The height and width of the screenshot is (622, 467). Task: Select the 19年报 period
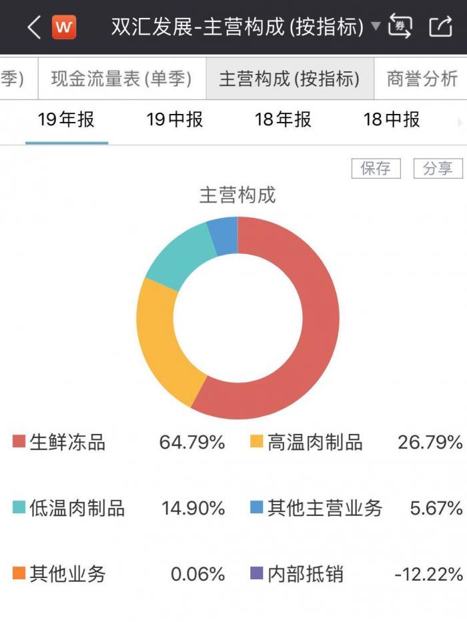coord(66,120)
